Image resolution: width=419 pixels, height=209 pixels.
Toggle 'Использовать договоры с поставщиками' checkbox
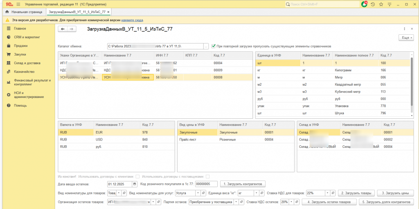pos(207,176)
